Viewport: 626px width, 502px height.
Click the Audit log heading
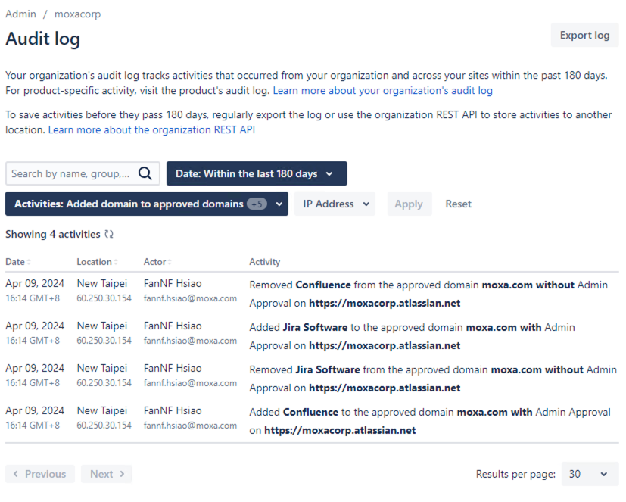[42, 39]
